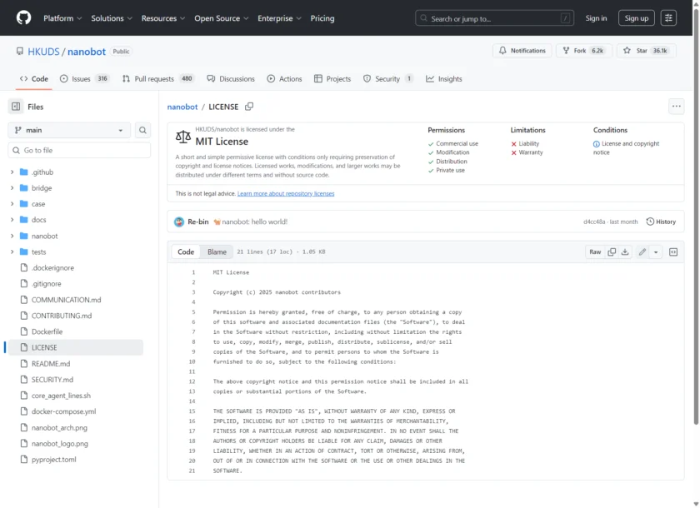
Task: Click the search magnifier beside branch selector
Action: click(143, 130)
